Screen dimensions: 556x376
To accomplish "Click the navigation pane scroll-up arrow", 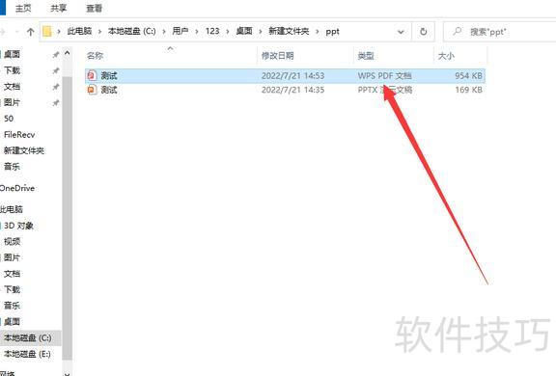I will pos(68,54).
